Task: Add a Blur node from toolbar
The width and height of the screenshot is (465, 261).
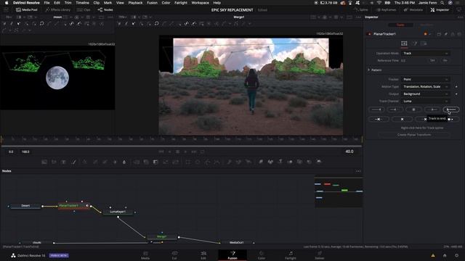Action: pyautogui.click(x=124, y=162)
